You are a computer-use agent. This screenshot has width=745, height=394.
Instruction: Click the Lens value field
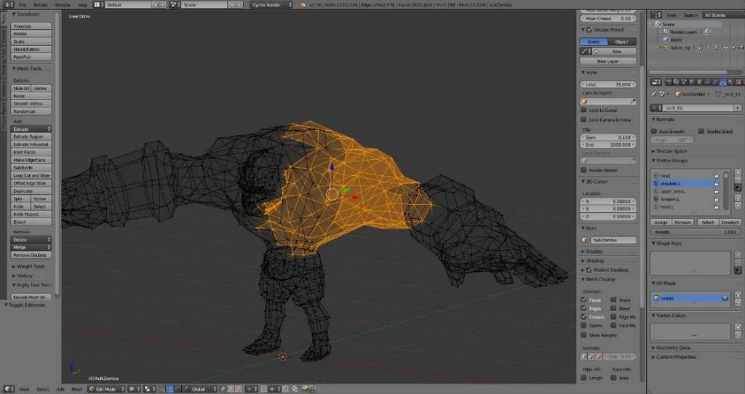608,84
